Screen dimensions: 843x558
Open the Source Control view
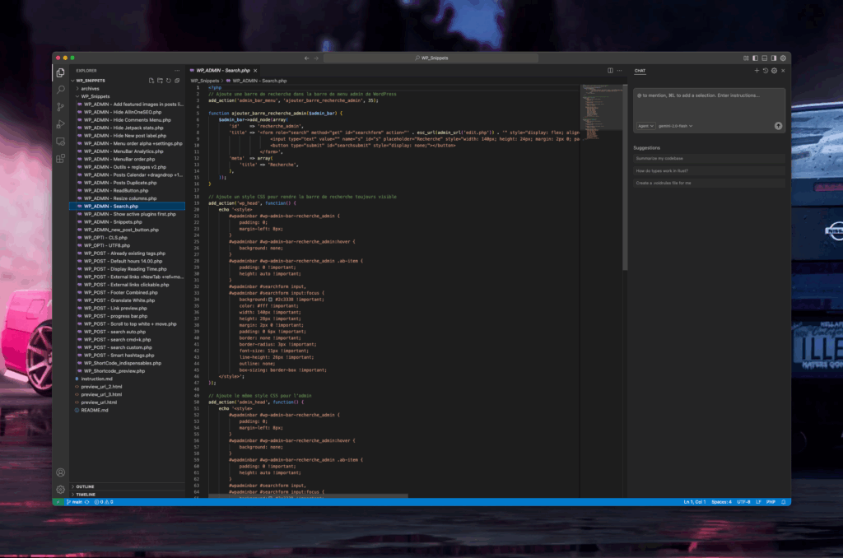click(60, 107)
